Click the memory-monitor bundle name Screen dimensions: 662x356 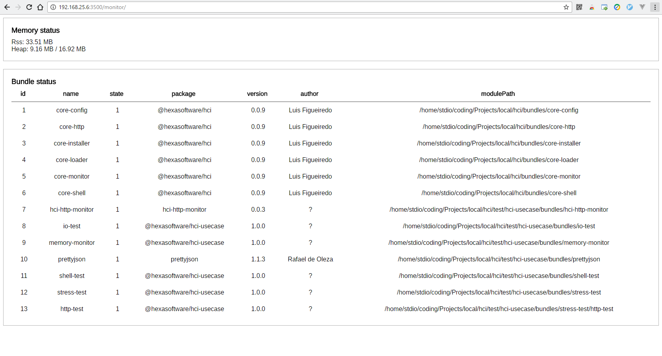[x=72, y=243]
